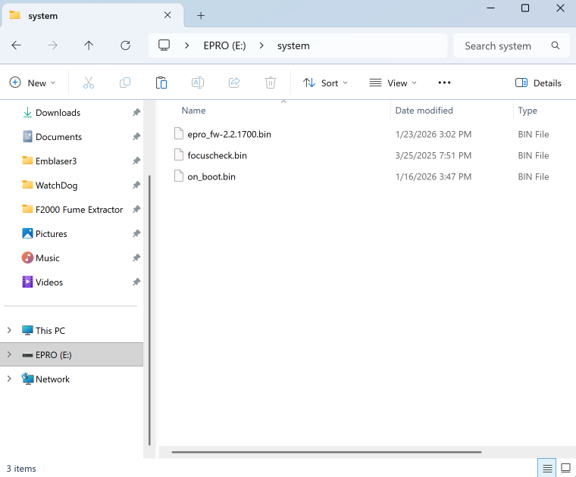
Task: Click the Share icon in toolbar
Action: pyautogui.click(x=234, y=83)
